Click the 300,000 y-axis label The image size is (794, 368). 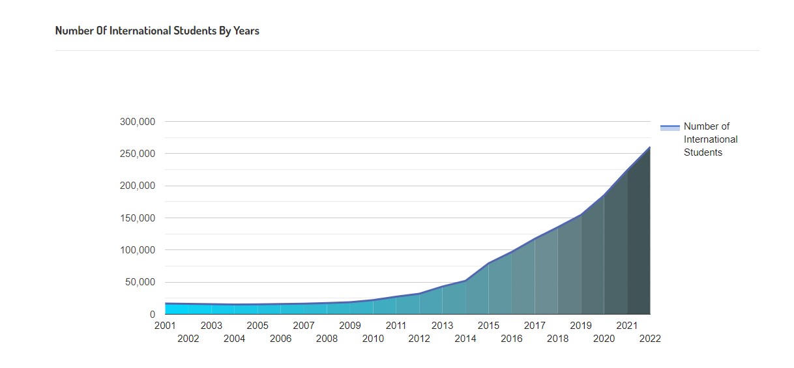click(138, 122)
